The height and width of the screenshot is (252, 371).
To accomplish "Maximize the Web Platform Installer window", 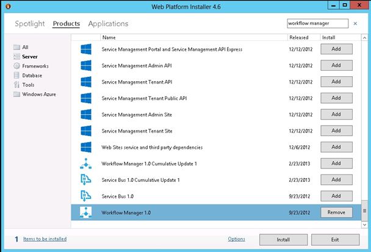I will (x=345, y=5).
